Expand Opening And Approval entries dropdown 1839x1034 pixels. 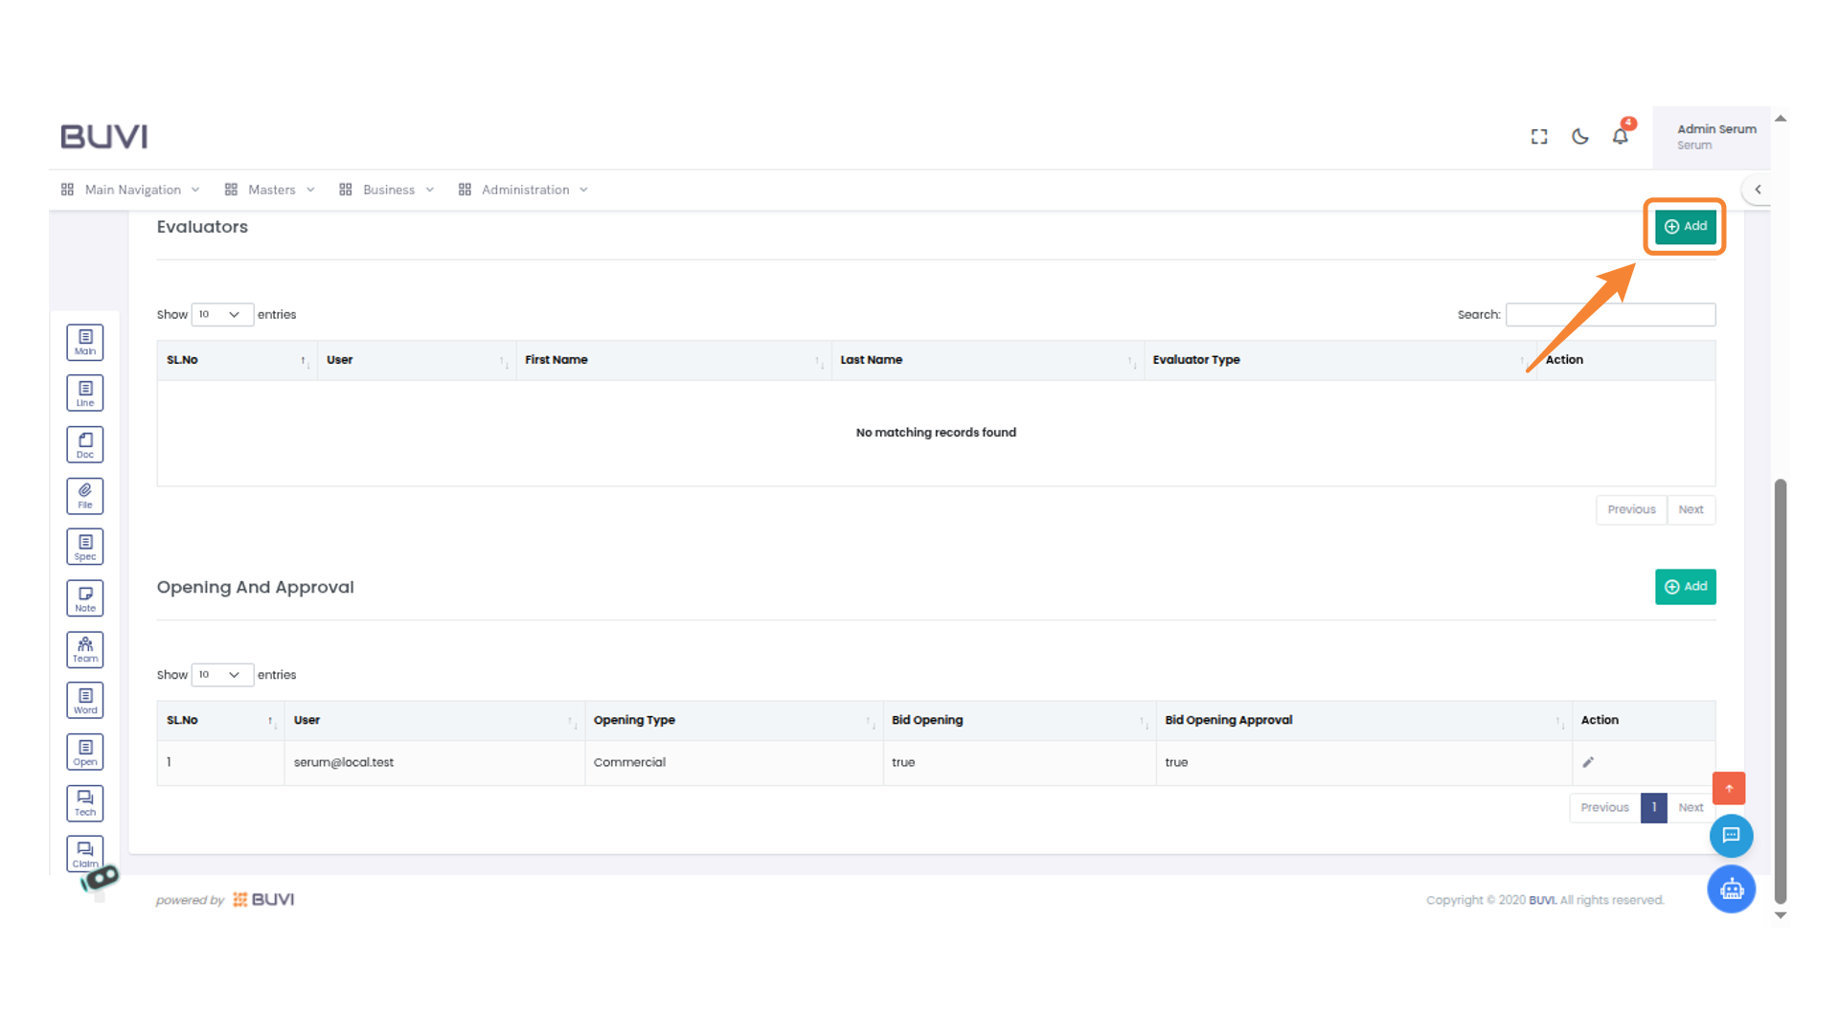(221, 675)
